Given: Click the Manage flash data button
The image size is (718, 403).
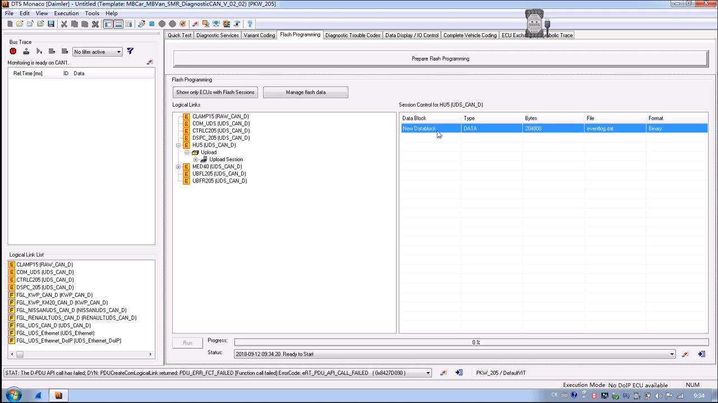Looking at the screenshot, I should pos(306,92).
